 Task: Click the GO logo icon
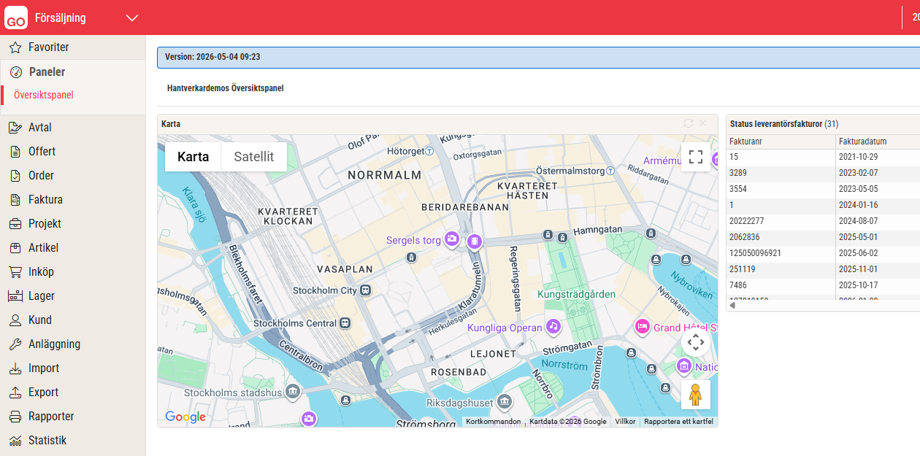(16, 18)
